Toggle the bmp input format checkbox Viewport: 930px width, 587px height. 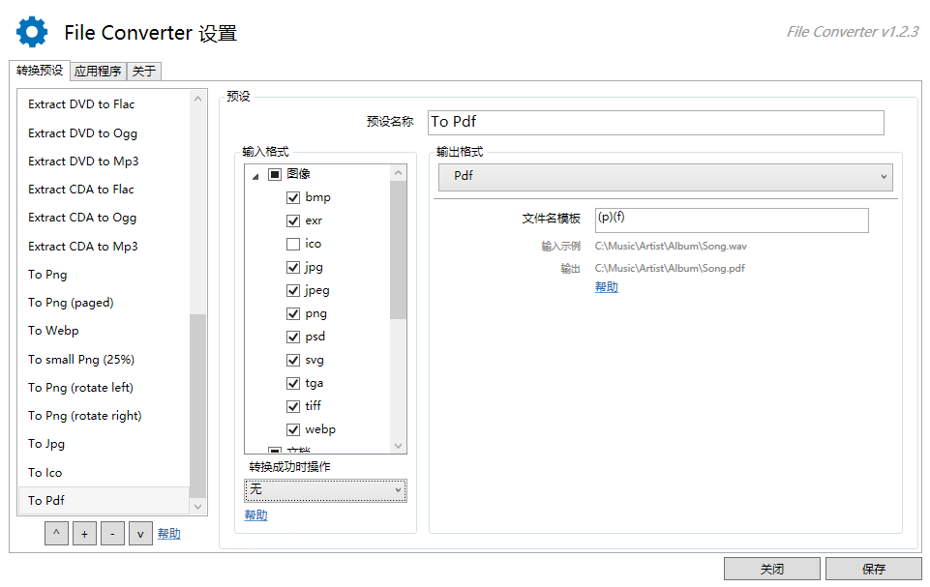tap(293, 197)
